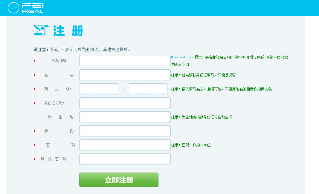Click the 实名邮箱 field label
Viewport: 319px width, 194px height.
(x=59, y=61)
